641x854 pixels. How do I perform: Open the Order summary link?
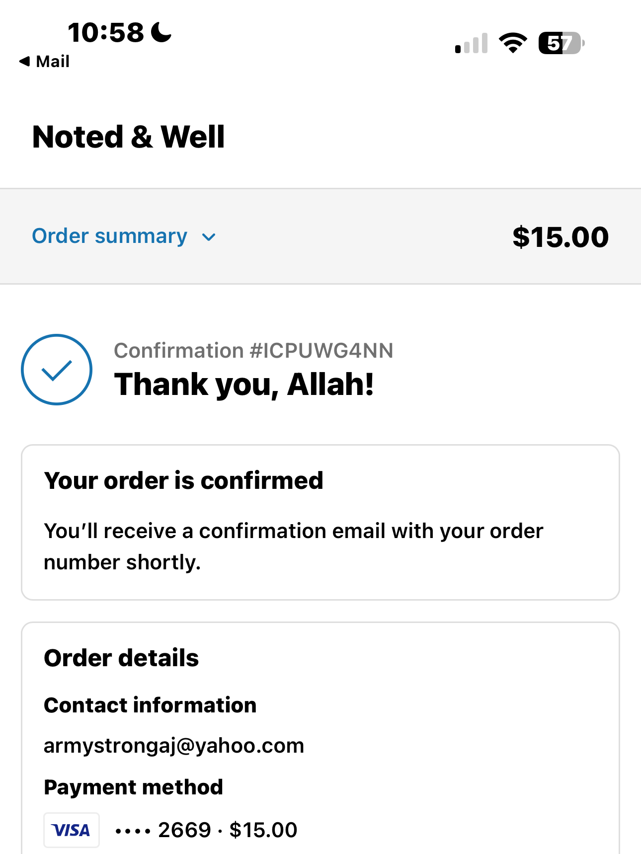(110, 236)
